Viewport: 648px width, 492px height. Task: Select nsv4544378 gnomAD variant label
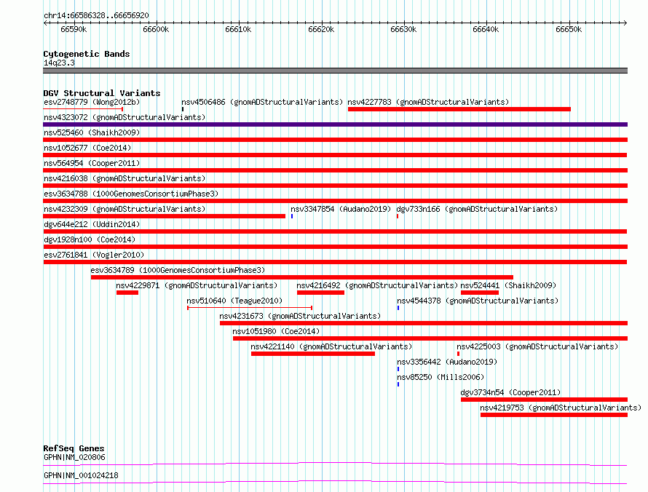tap(478, 301)
